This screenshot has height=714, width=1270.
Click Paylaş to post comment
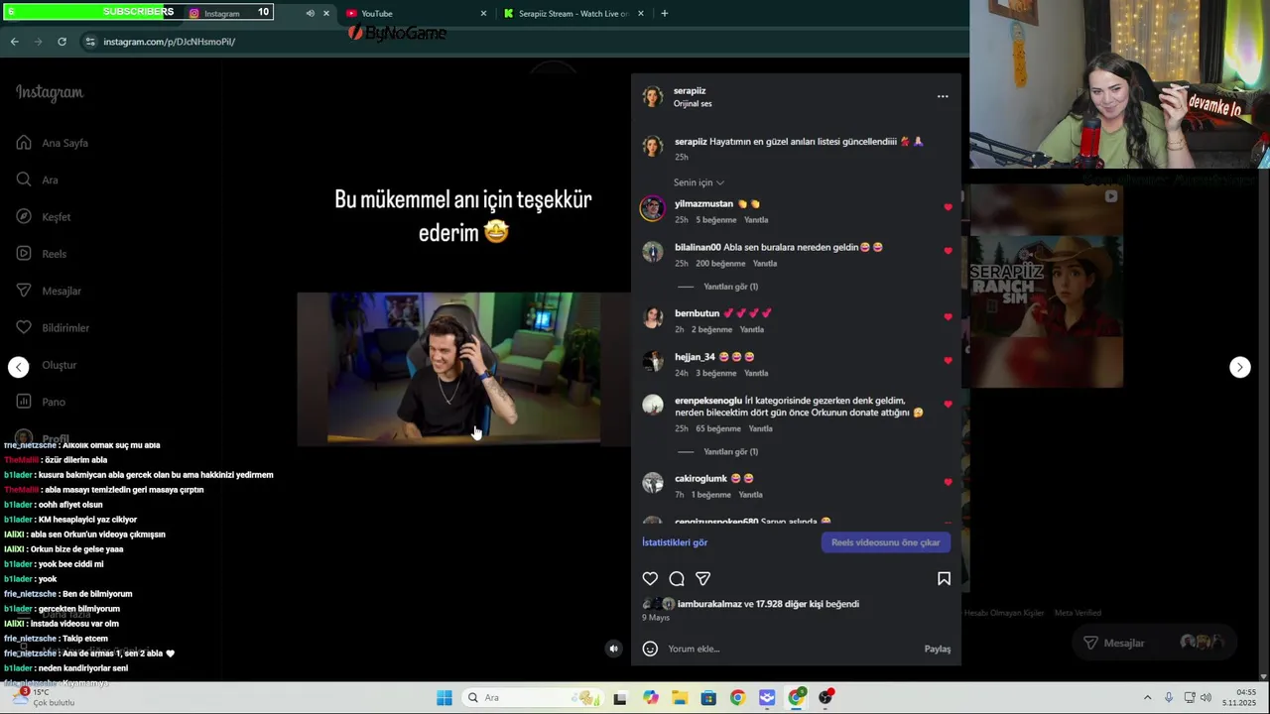(x=938, y=649)
